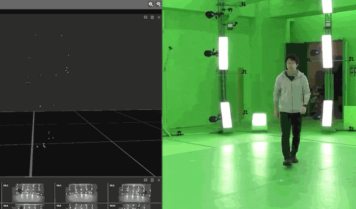Viewport: 356px width, 209px height.
Task: Click the green studio video footage
Action: click(259, 104)
